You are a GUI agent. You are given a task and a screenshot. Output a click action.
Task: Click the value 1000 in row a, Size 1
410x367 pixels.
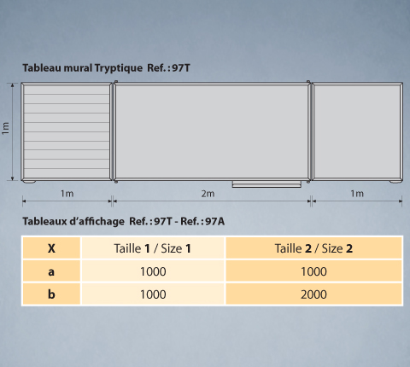click(x=153, y=271)
